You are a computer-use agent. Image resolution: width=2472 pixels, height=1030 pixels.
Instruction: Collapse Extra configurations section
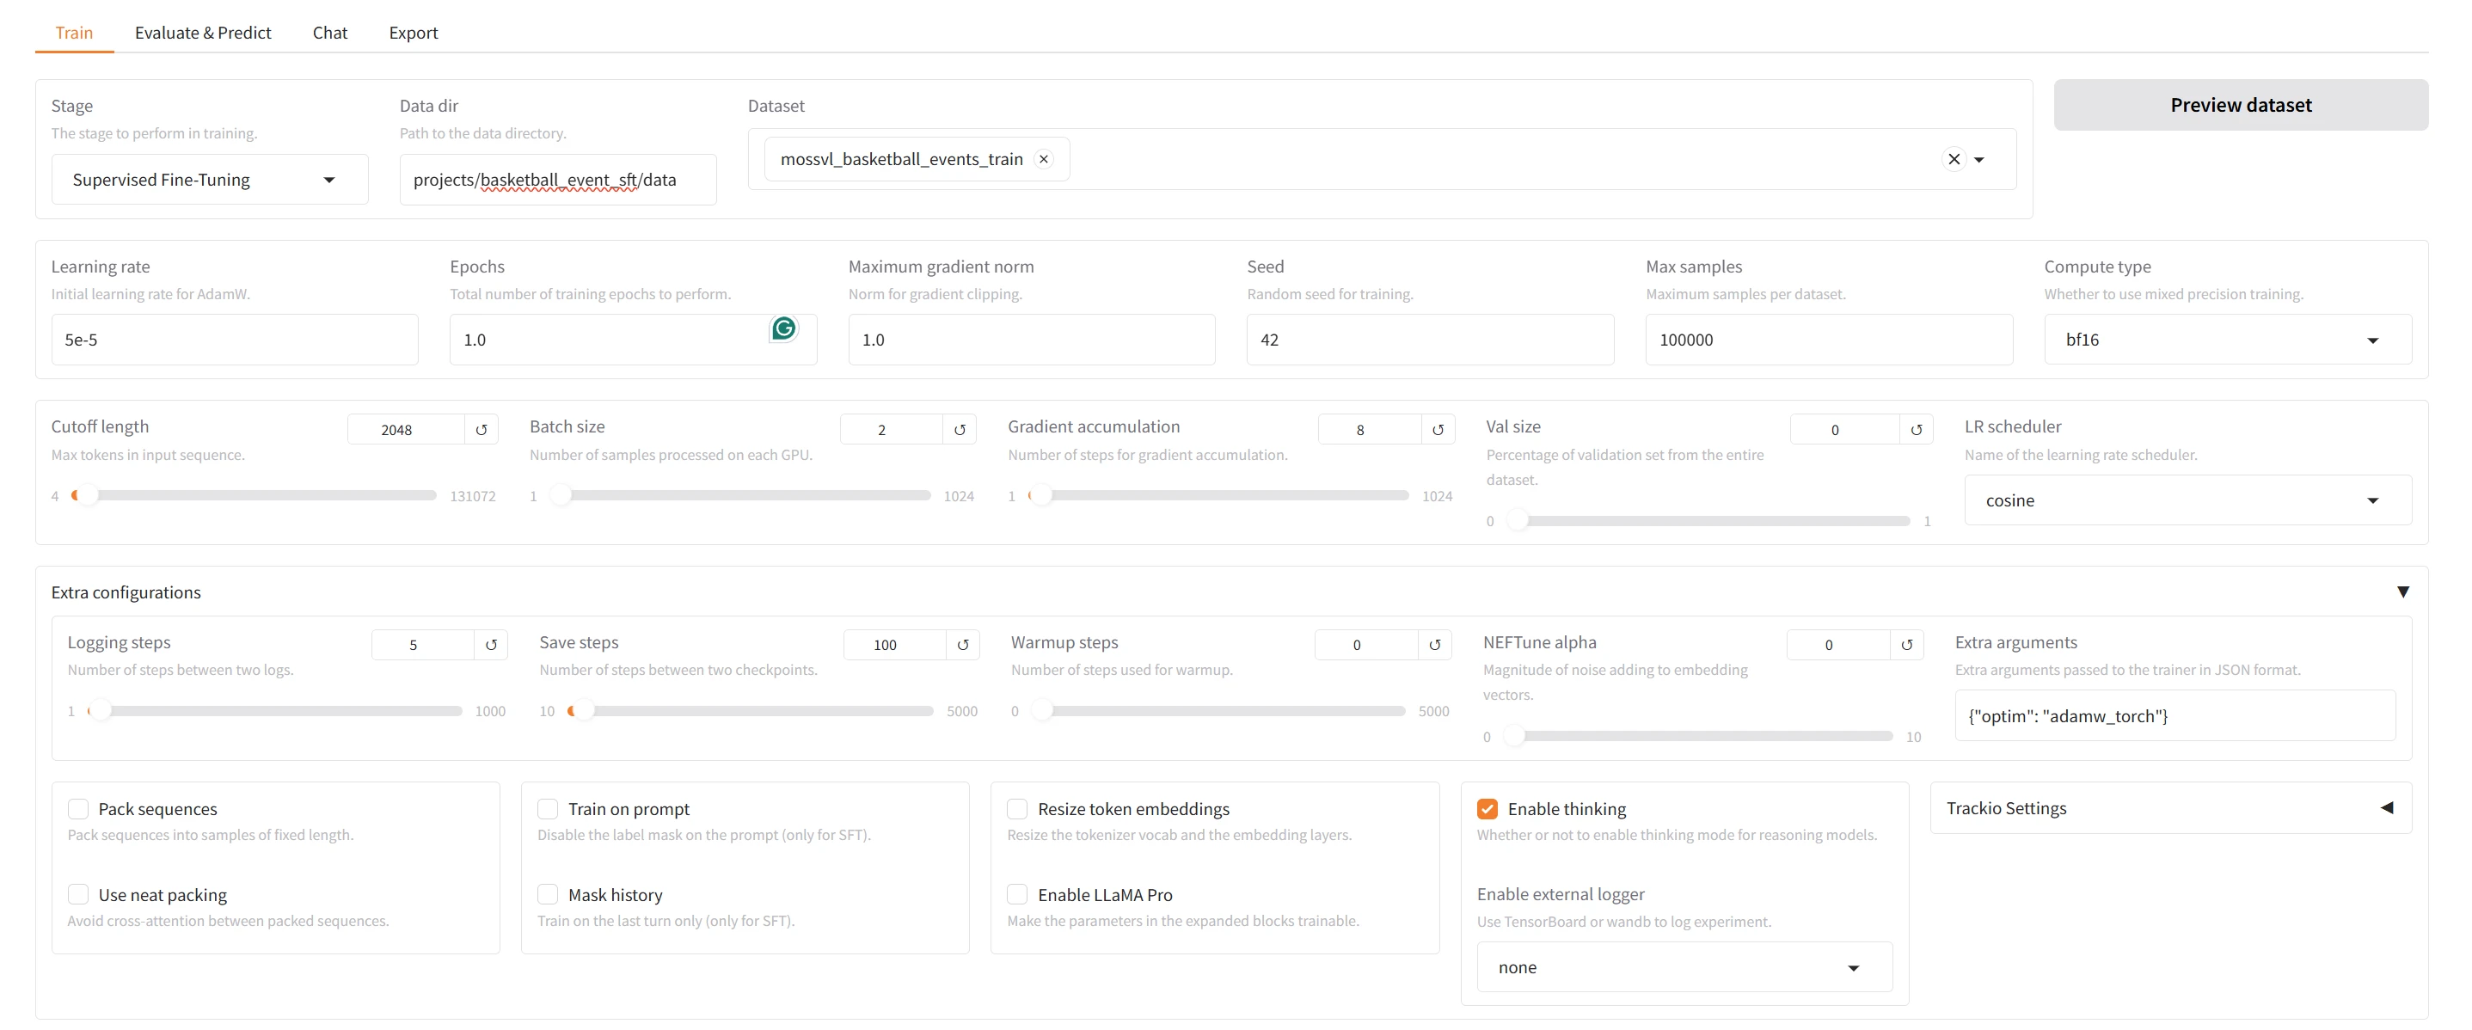2402,592
